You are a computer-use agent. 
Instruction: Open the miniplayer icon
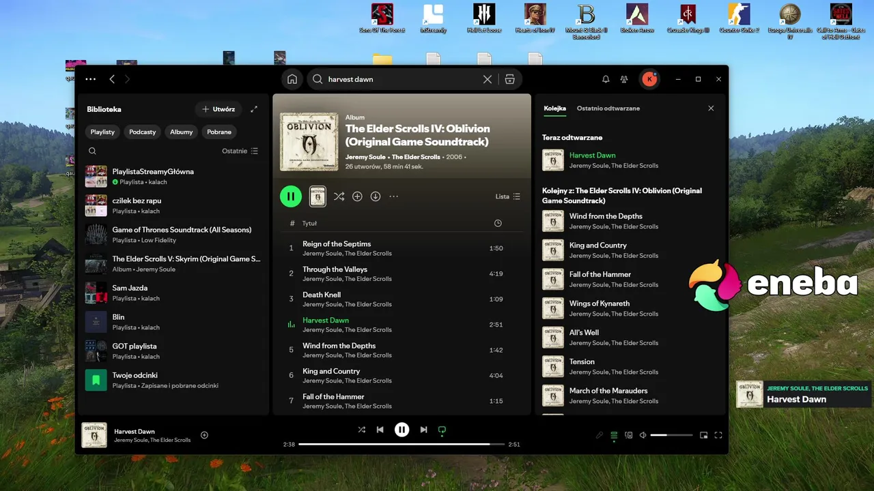coord(703,435)
